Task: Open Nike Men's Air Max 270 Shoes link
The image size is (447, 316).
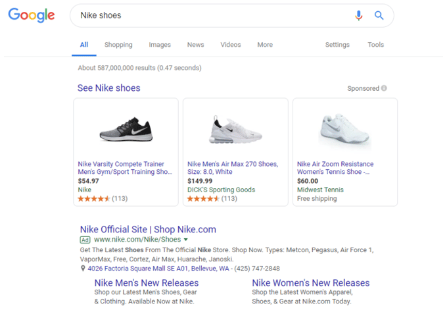Action: pyautogui.click(x=233, y=168)
